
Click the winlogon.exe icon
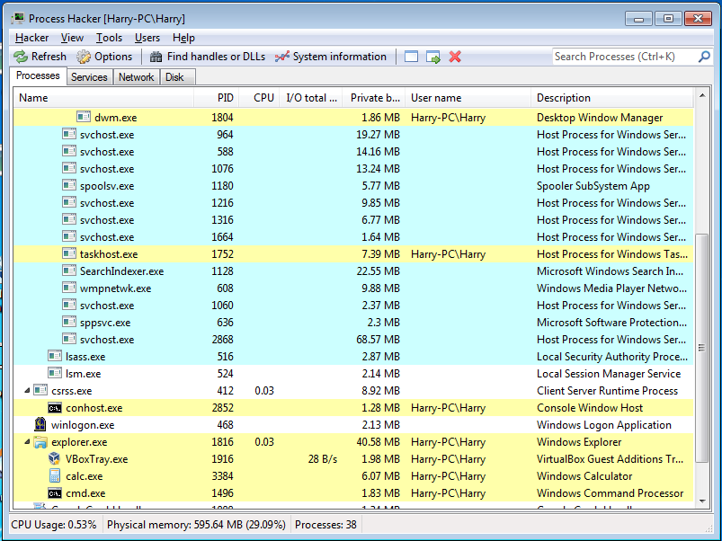pos(40,424)
